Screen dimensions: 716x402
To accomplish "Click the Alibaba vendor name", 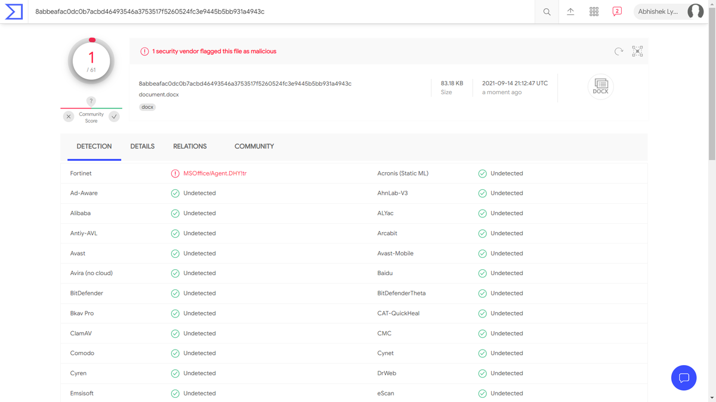I will coord(81,213).
